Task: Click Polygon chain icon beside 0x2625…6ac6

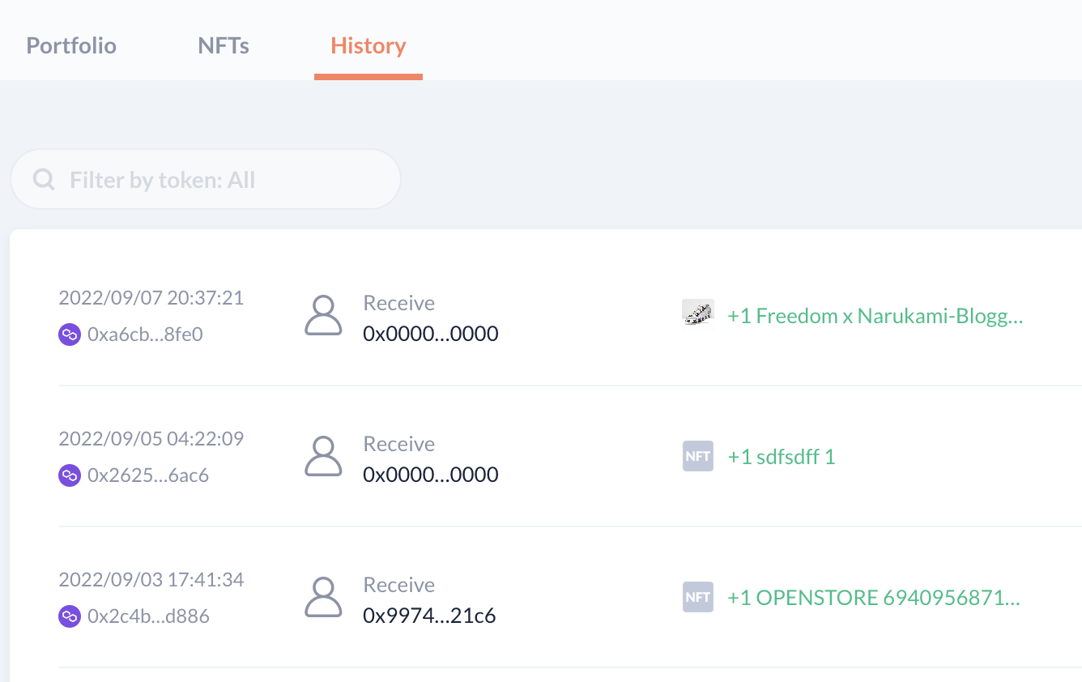Action: (70, 475)
